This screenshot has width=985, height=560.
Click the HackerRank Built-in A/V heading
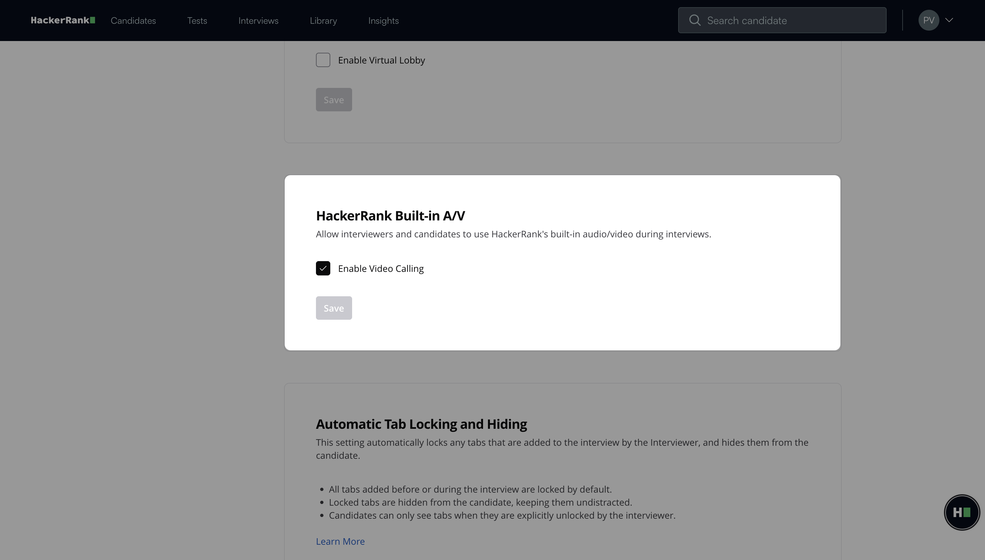pyautogui.click(x=390, y=216)
